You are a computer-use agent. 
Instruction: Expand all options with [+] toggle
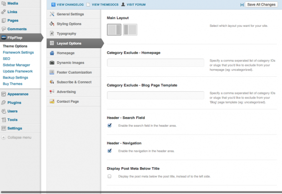pos(242,5)
